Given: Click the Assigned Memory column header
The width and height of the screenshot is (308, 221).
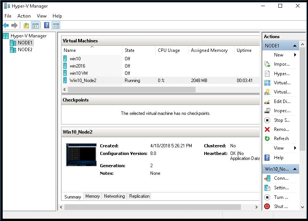Looking at the screenshot, I should click(211, 50).
